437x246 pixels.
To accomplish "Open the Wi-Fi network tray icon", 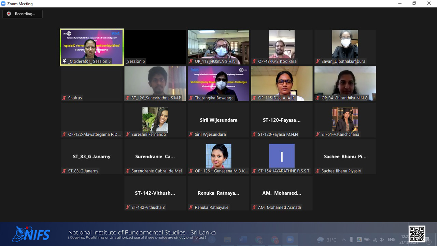I will 375,240.
